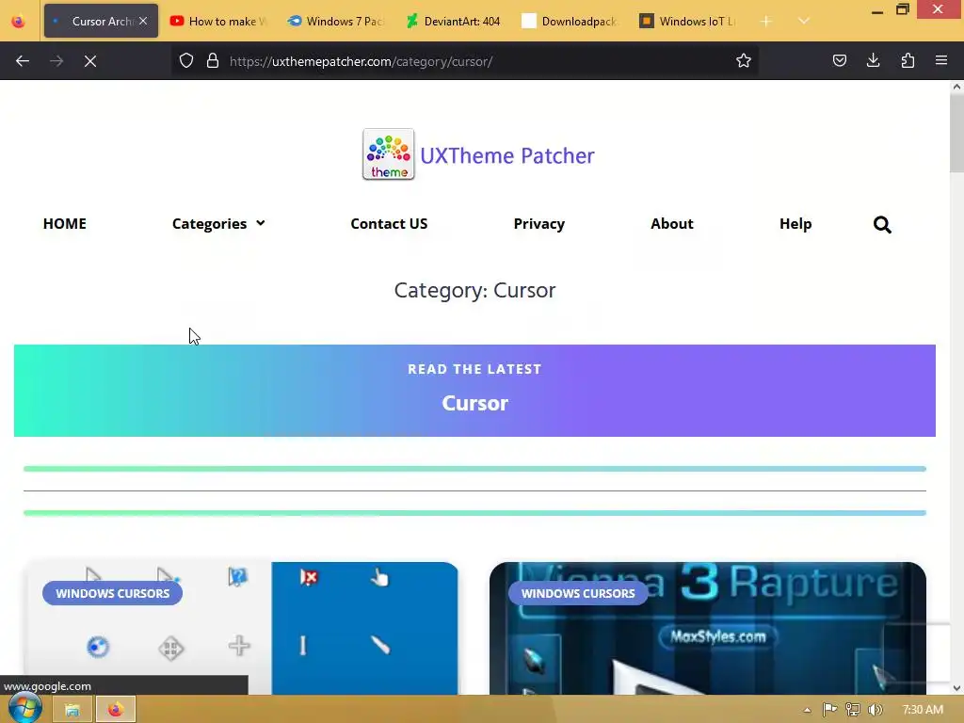This screenshot has width=964, height=723.
Task: Click the volume speaker tray icon
Action: click(x=875, y=710)
